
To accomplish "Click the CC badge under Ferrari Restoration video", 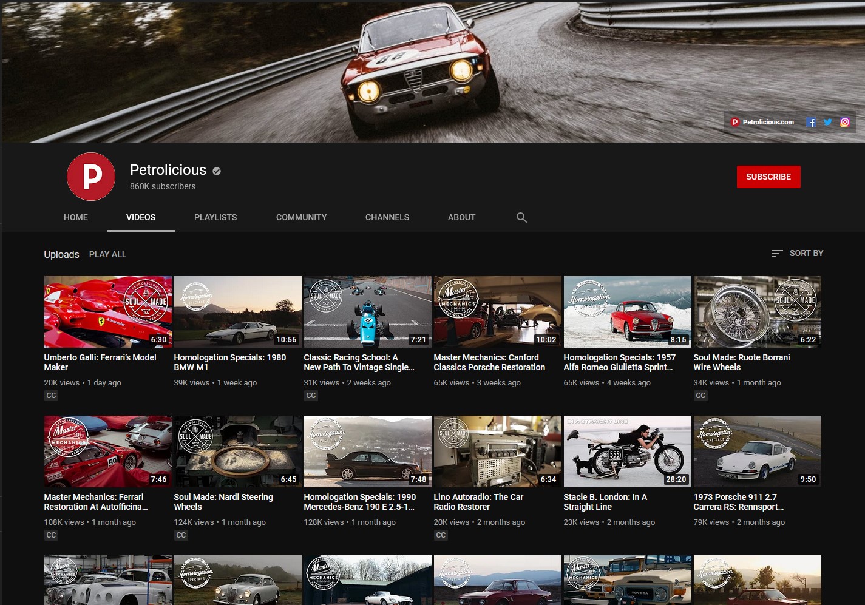I will [51, 535].
